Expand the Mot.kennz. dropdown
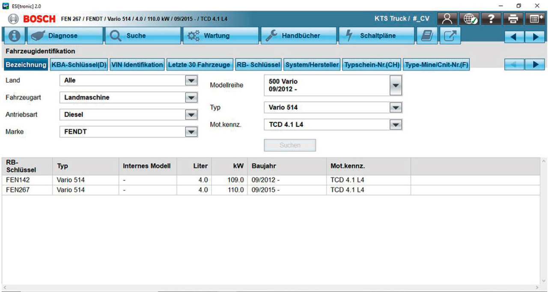This screenshot has width=548, height=292. point(396,125)
